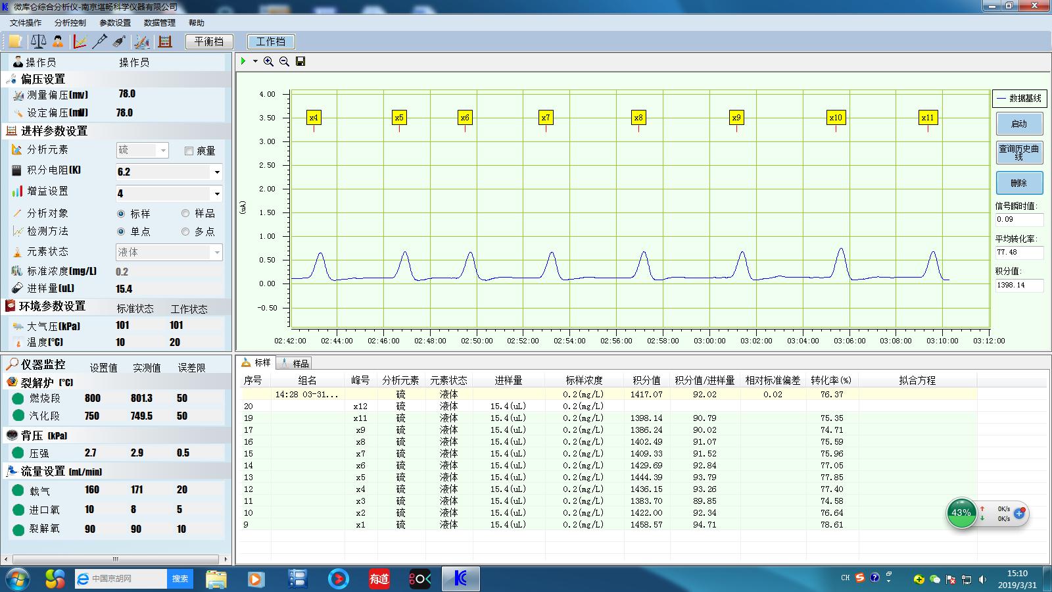Expand the arrow next to play button
Viewport: 1052px width, 592px height.
(x=255, y=61)
